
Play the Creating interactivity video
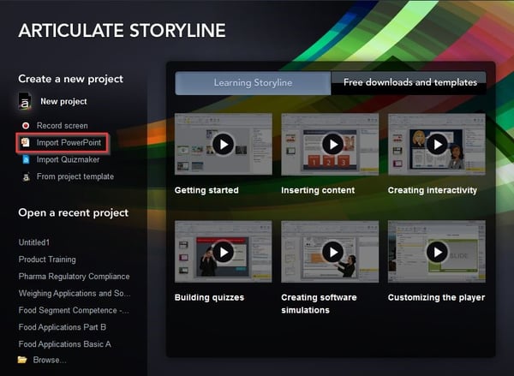click(437, 144)
